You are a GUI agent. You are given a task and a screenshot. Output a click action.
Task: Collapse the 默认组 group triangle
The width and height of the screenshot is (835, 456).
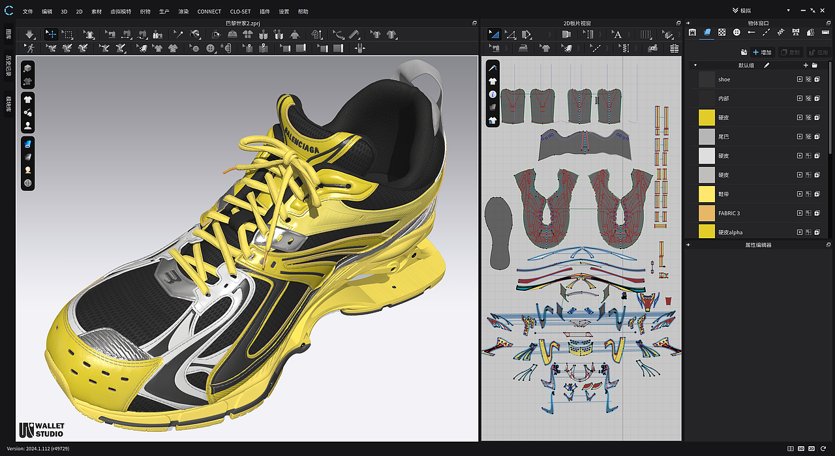(x=695, y=65)
